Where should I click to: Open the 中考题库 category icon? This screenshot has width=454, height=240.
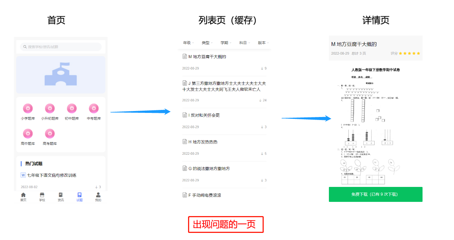pos(94,108)
